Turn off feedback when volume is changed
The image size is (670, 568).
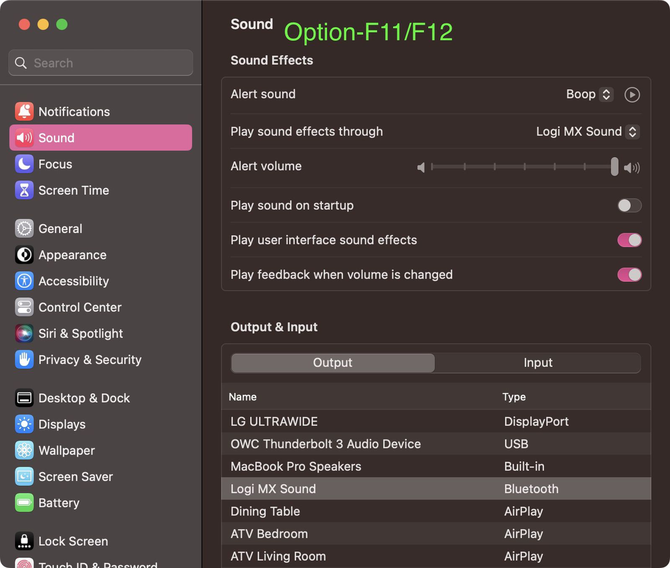(629, 275)
